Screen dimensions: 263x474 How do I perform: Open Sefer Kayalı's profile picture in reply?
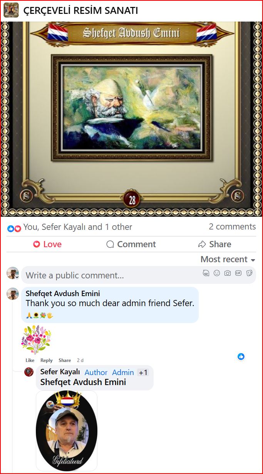coord(29,372)
